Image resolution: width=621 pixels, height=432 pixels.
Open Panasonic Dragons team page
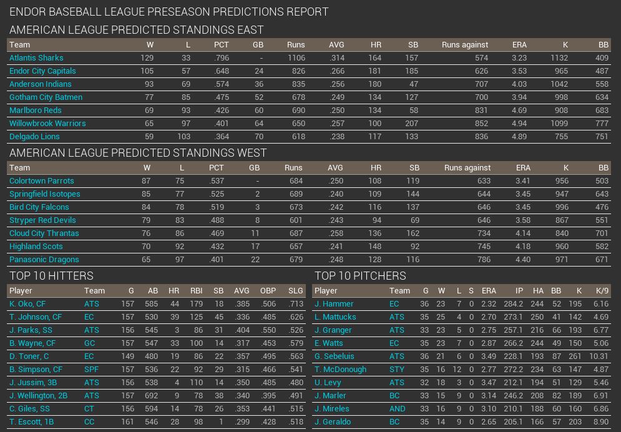point(44,259)
